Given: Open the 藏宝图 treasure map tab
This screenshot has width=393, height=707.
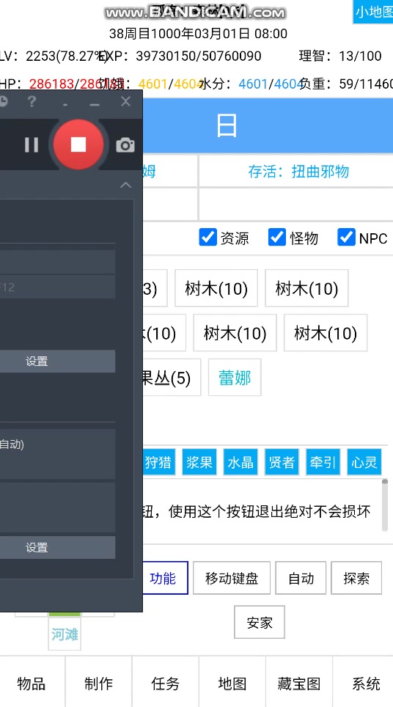Looking at the screenshot, I should pyautogui.click(x=299, y=683).
